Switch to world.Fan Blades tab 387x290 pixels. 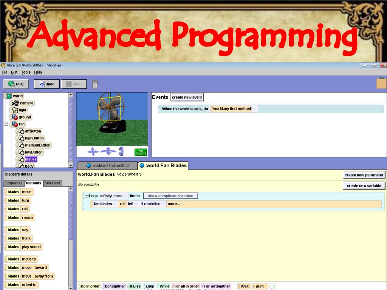(163, 165)
